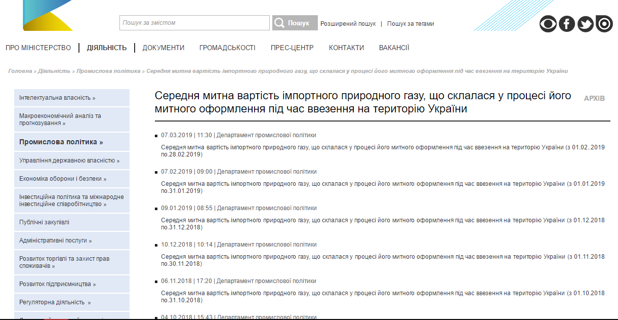Click the ministry logo in header

(48, 15)
